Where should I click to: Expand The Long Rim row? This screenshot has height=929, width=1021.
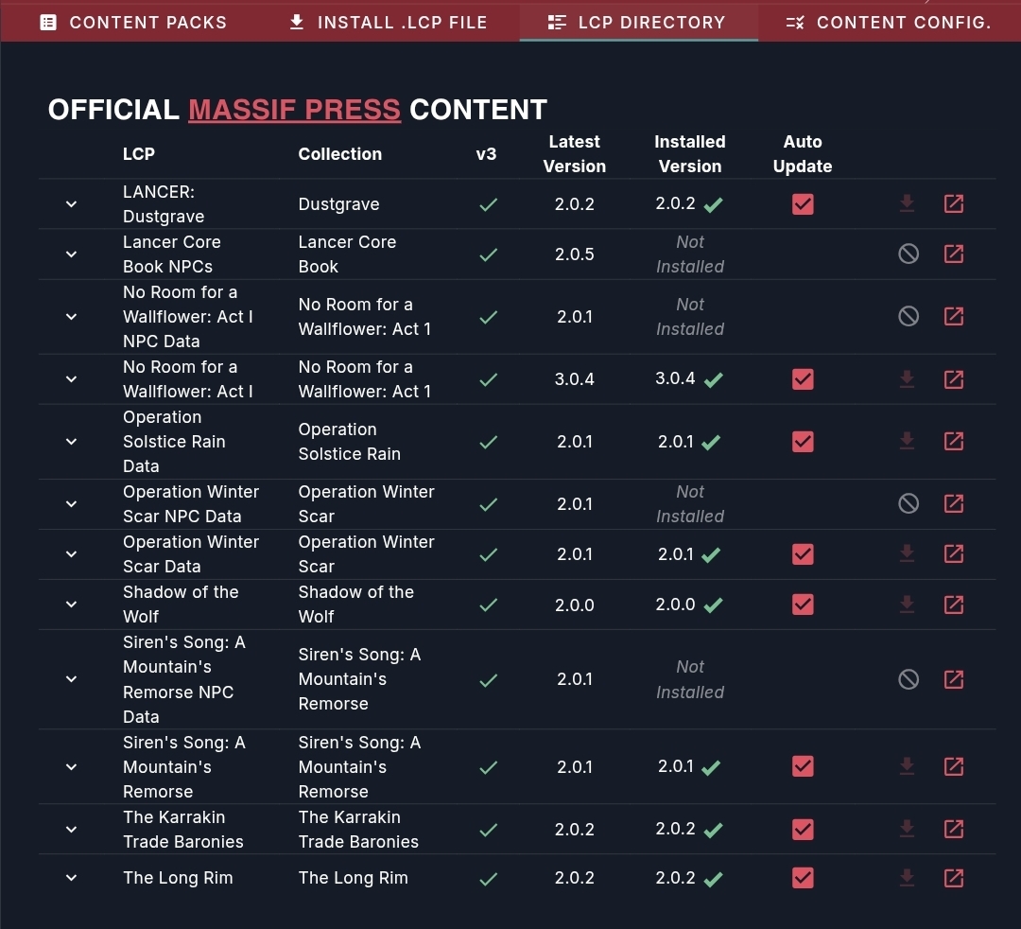pos(72,878)
